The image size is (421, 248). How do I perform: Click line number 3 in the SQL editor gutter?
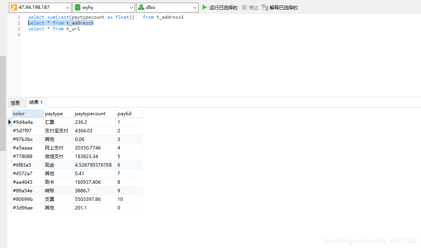click(18, 28)
